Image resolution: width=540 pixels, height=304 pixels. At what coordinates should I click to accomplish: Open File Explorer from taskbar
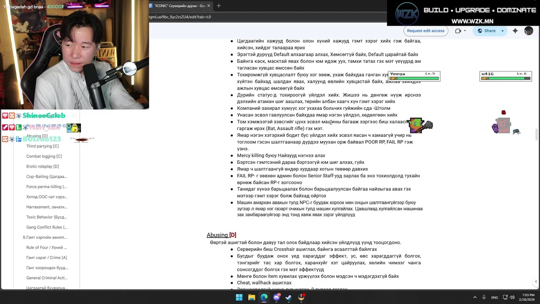251,297
